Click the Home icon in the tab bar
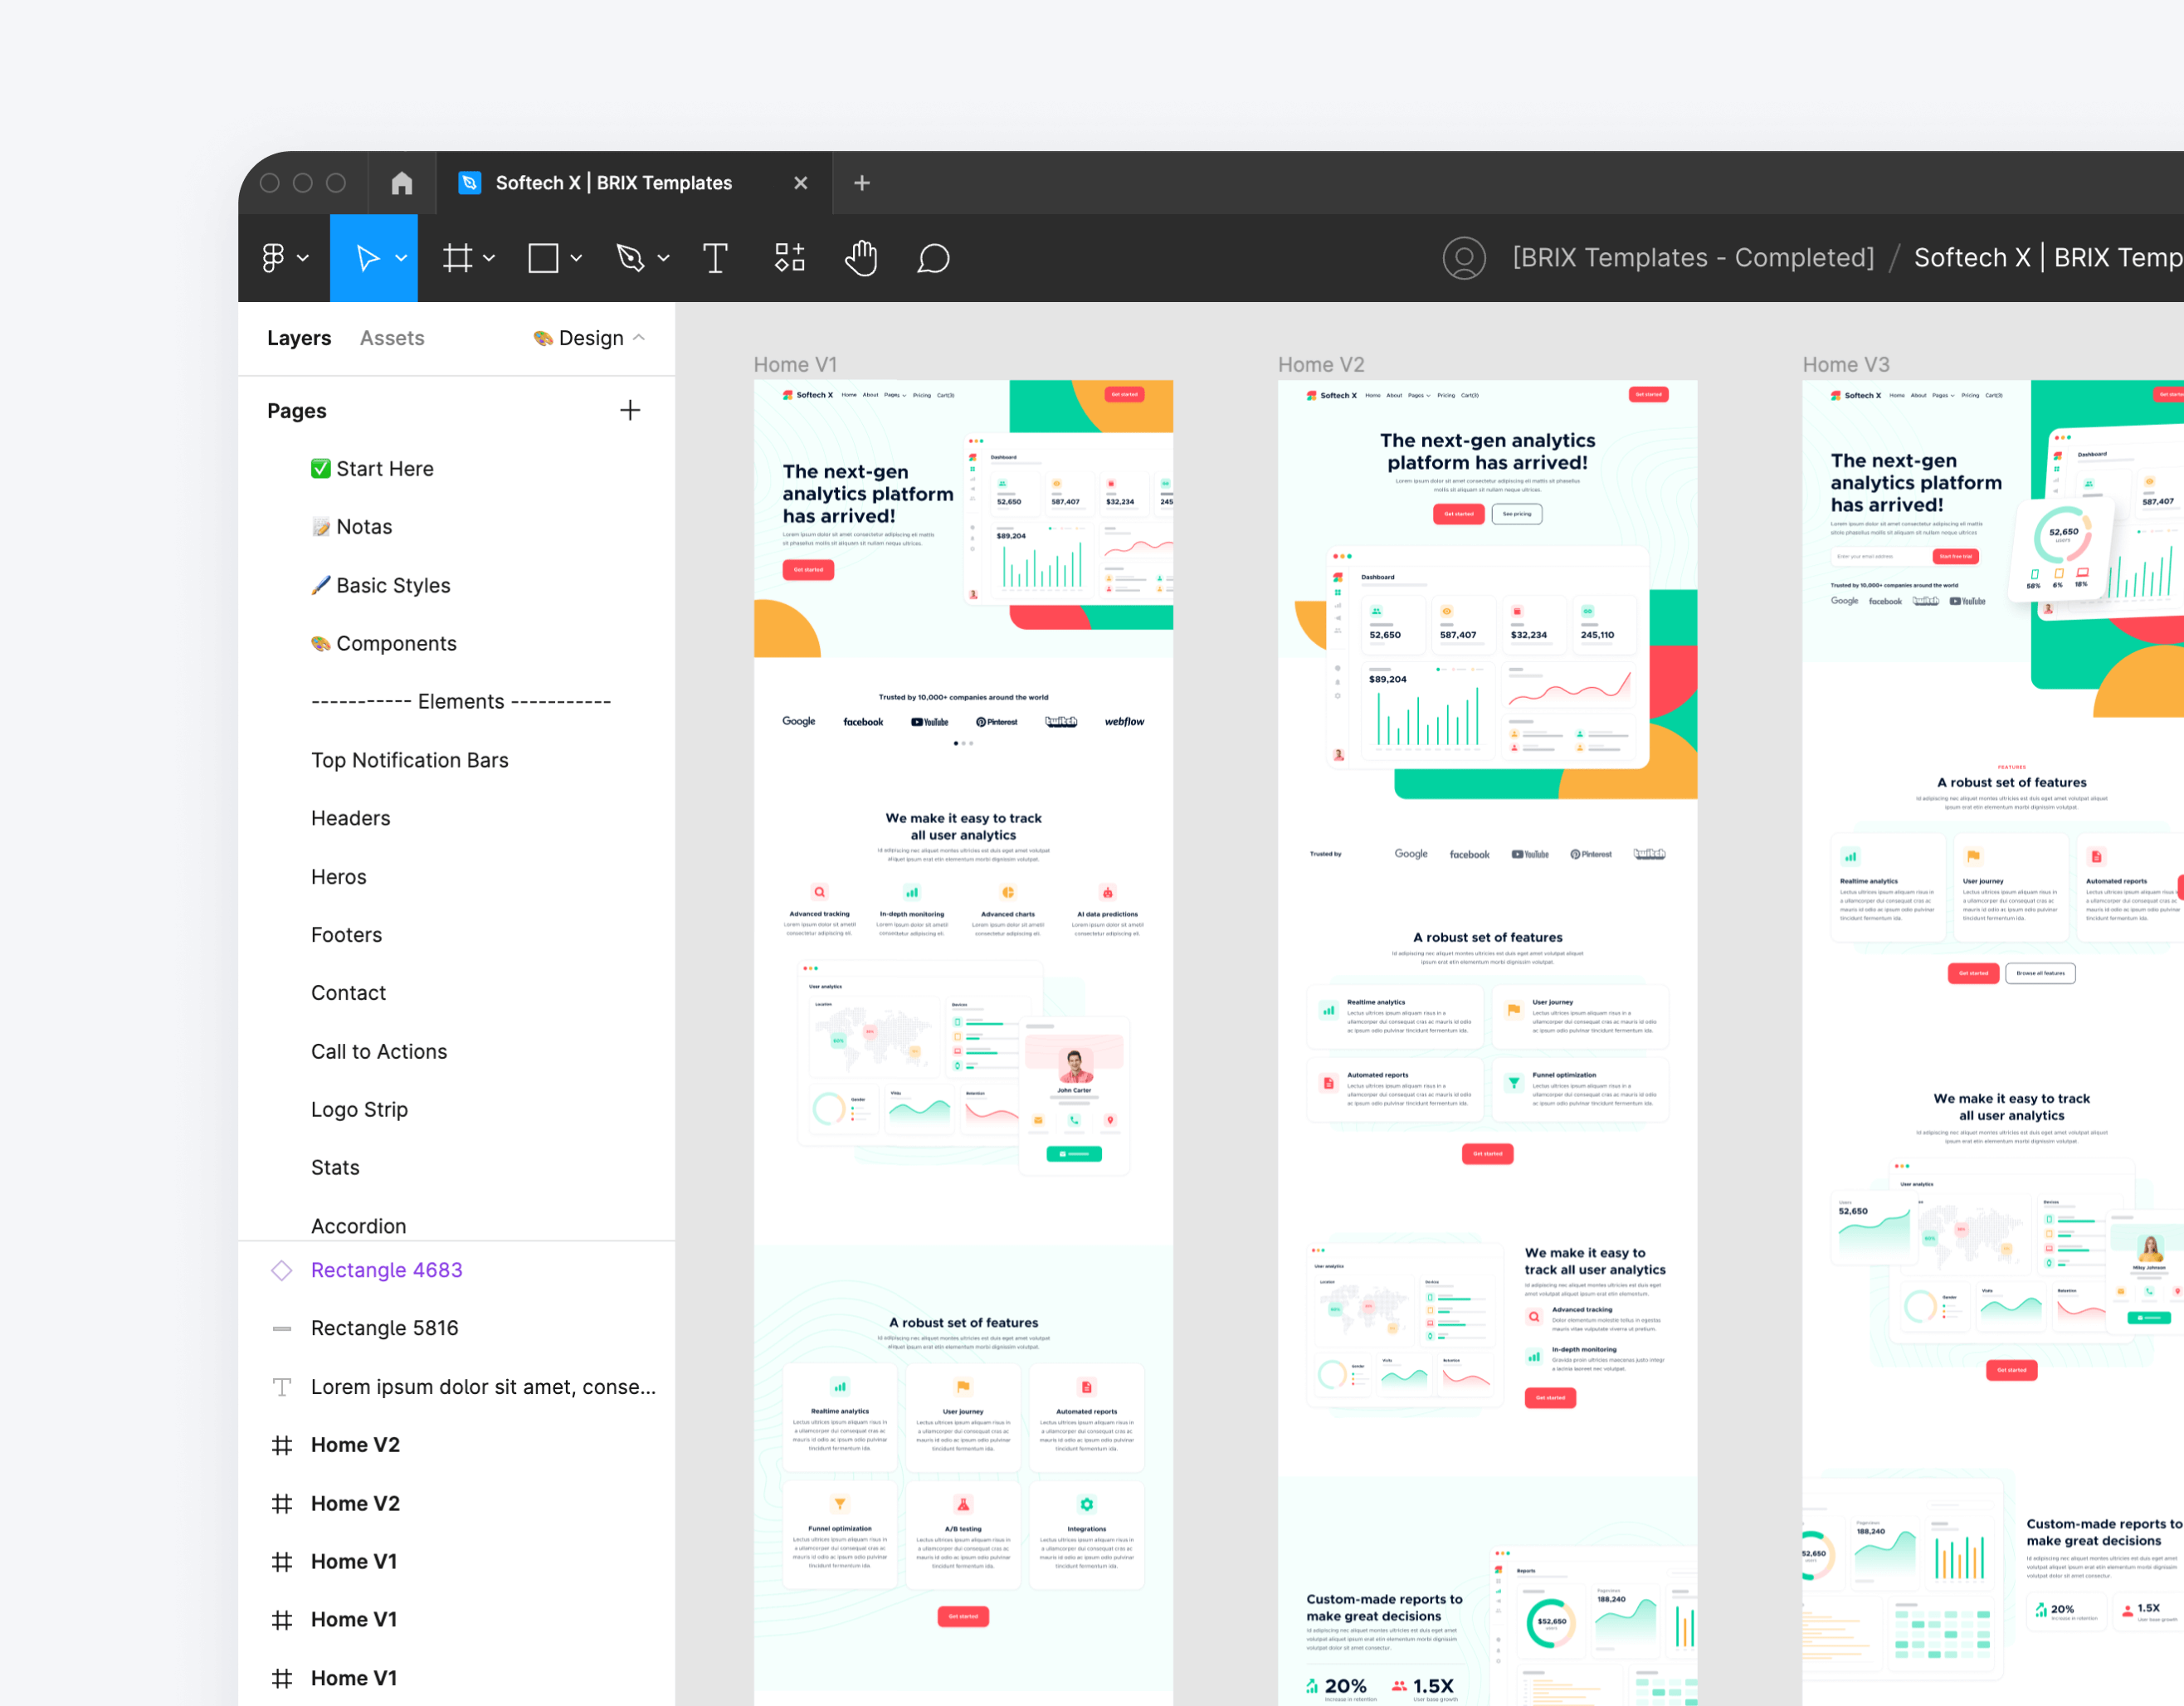2184x1706 pixels. [402, 182]
